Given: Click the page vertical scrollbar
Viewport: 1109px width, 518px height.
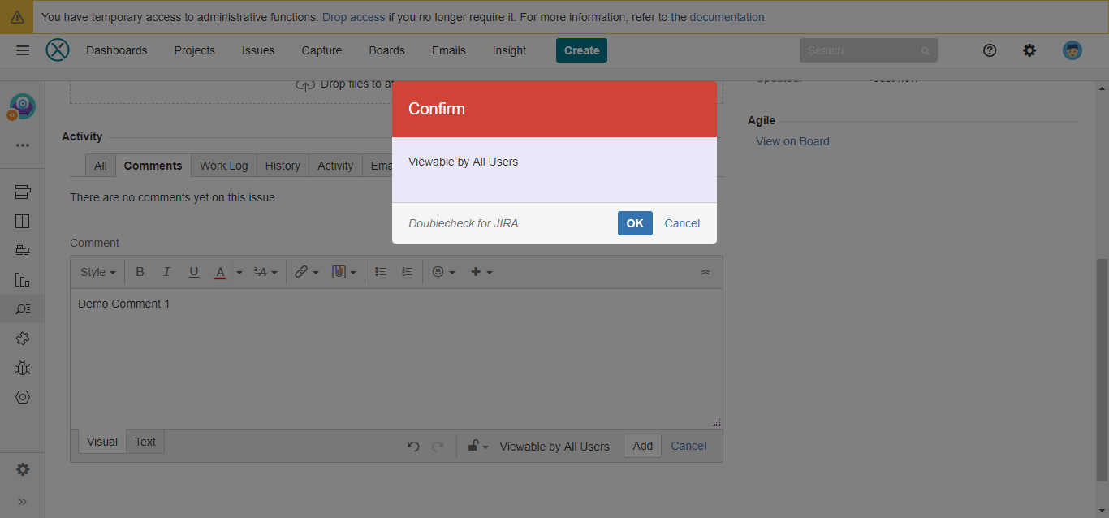Looking at the screenshot, I should (1102, 370).
